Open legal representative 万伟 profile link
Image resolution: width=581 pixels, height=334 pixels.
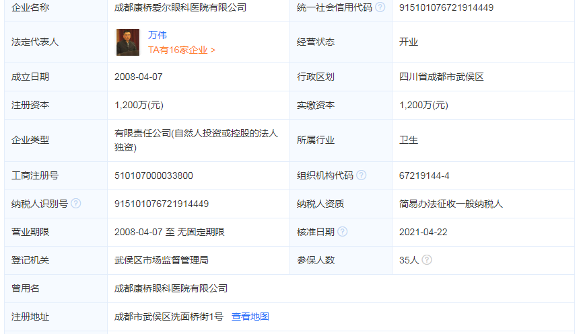[x=158, y=35]
